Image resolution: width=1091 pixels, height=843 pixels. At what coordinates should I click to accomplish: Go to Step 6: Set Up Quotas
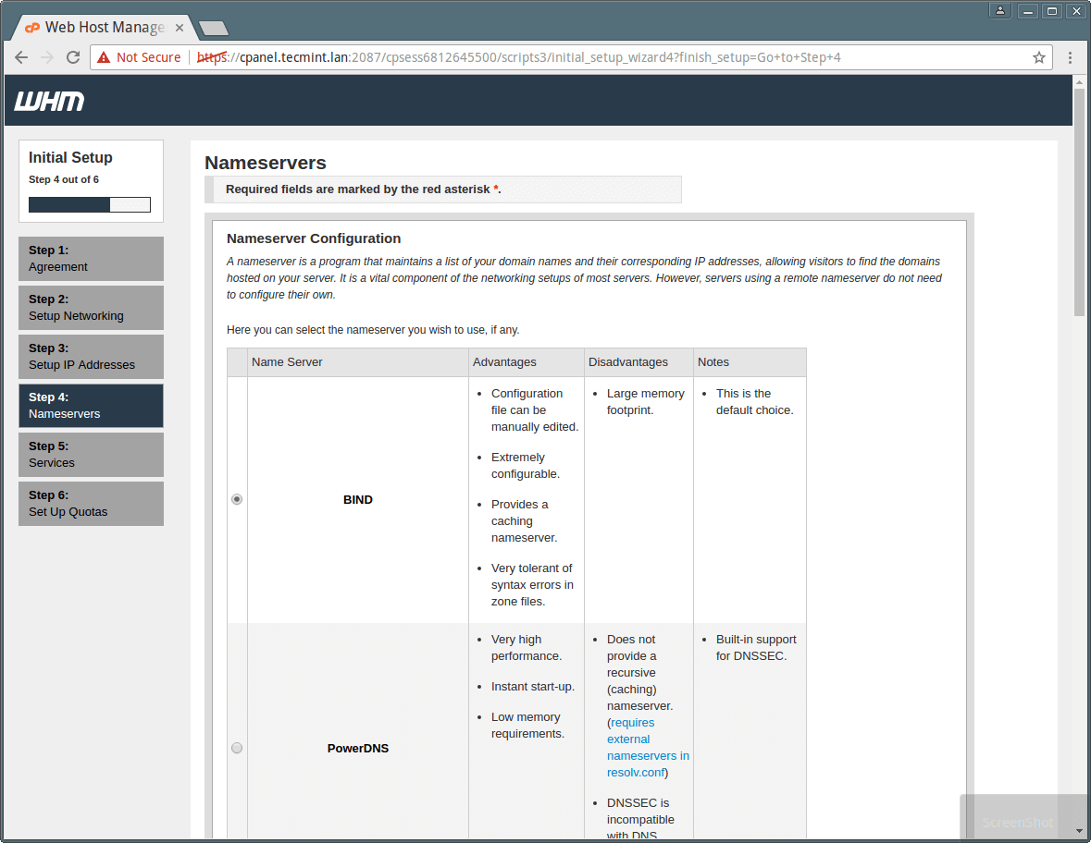coord(92,504)
